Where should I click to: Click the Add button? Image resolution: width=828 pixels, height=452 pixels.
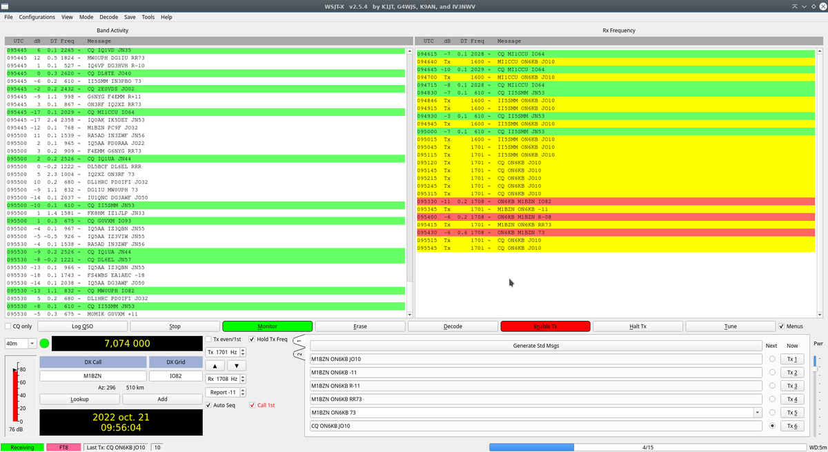click(x=162, y=399)
